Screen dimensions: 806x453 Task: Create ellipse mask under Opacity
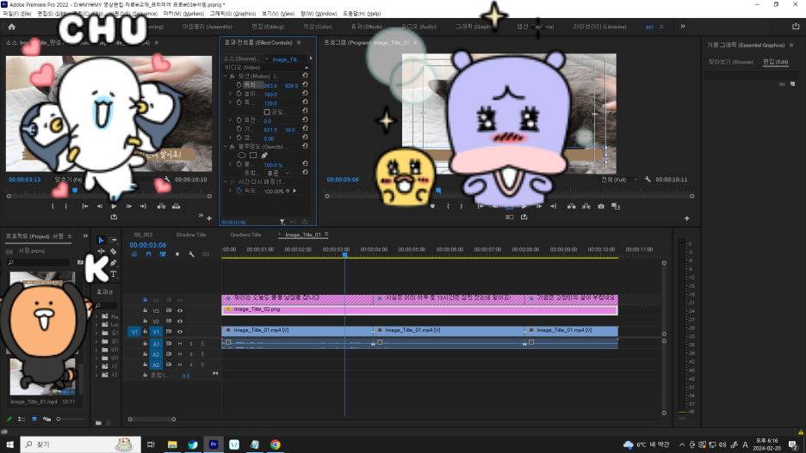click(x=242, y=156)
